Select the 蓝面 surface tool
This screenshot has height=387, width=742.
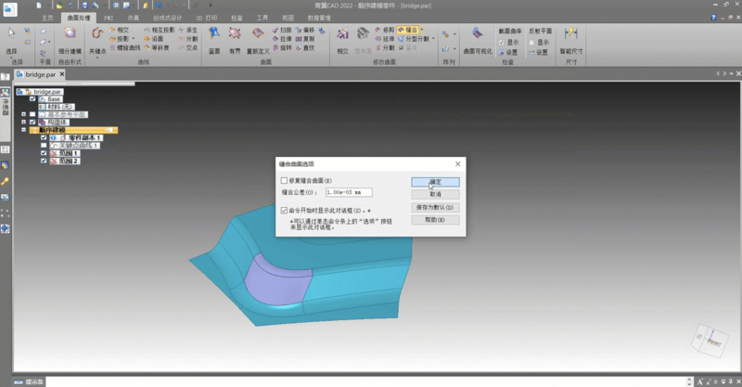(x=214, y=41)
